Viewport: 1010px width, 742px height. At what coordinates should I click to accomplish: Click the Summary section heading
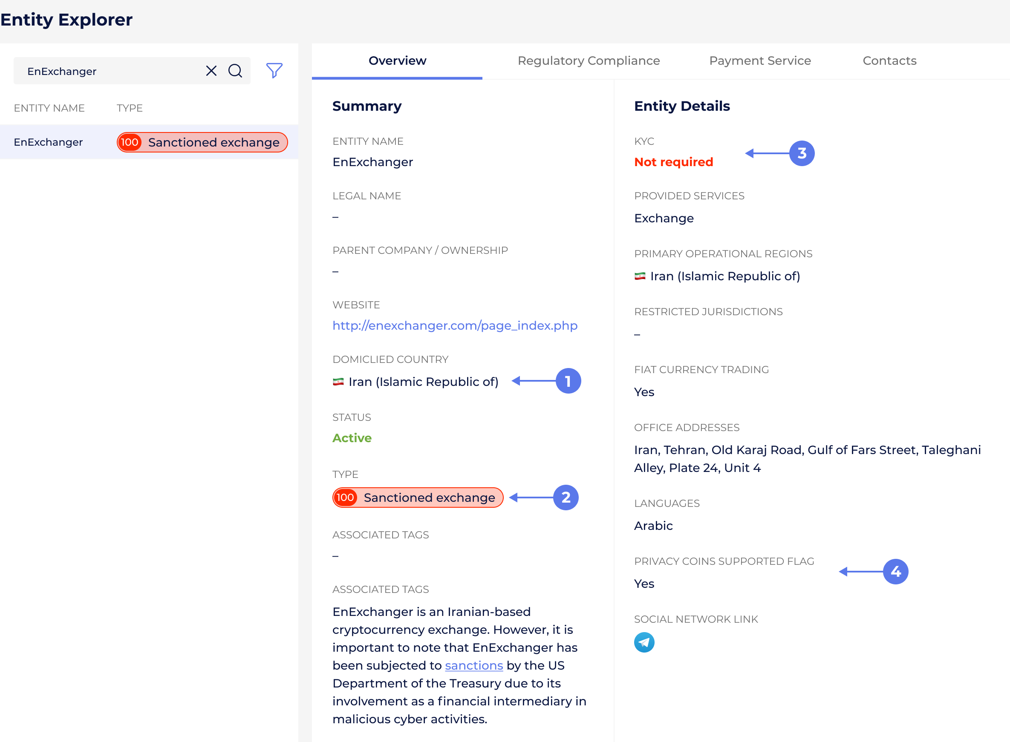367,106
